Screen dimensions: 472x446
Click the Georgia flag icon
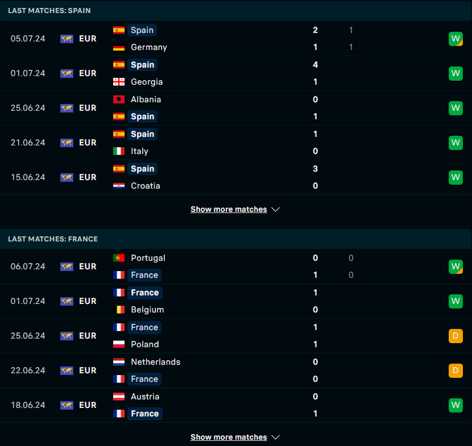tap(119, 82)
